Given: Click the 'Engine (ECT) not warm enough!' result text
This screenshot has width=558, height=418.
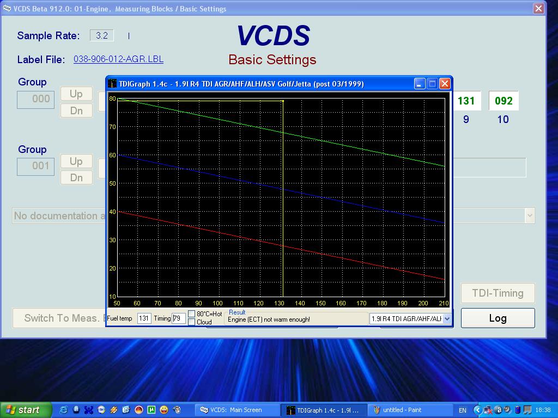Looking at the screenshot, I should (x=269, y=319).
